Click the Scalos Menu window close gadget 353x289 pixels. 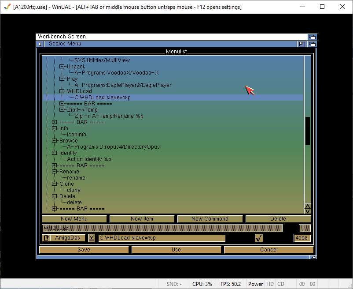[x=40, y=44]
